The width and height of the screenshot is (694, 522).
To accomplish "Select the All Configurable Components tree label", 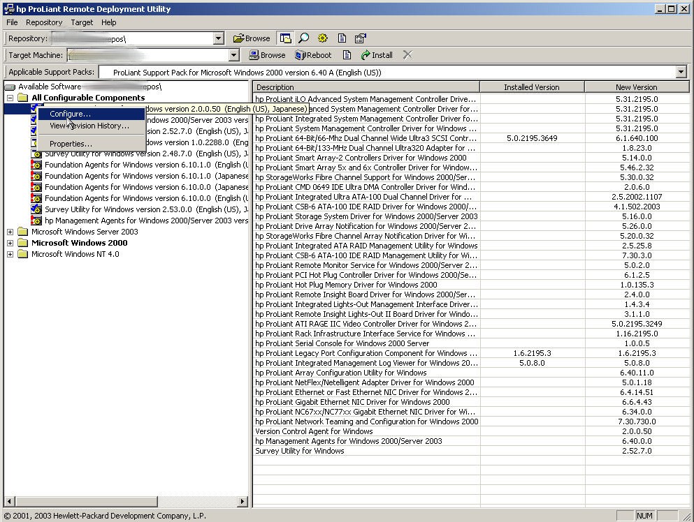I will point(88,98).
